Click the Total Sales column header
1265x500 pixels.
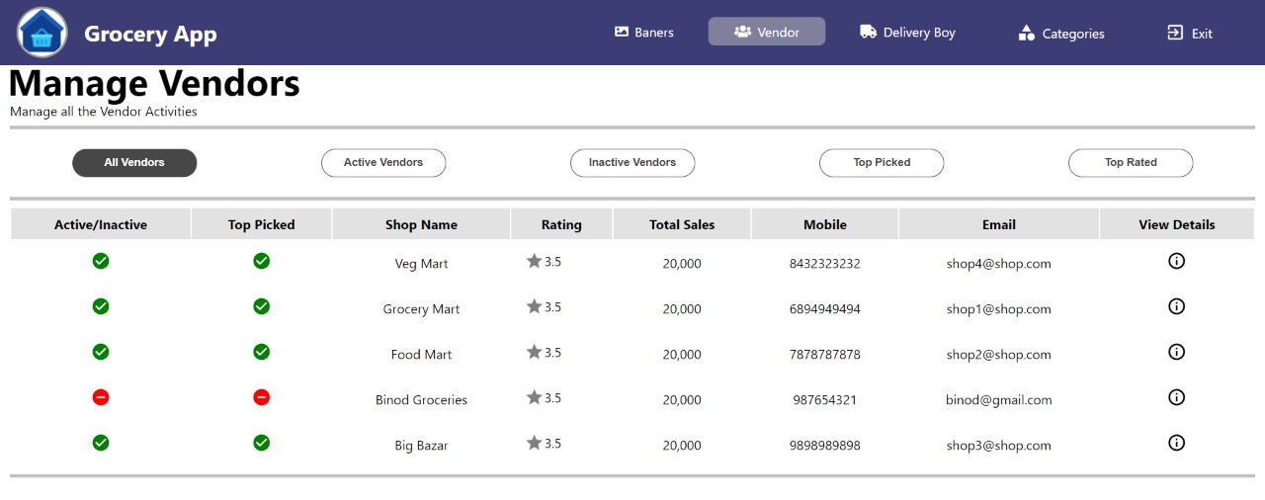pyautogui.click(x=682, y=224)
